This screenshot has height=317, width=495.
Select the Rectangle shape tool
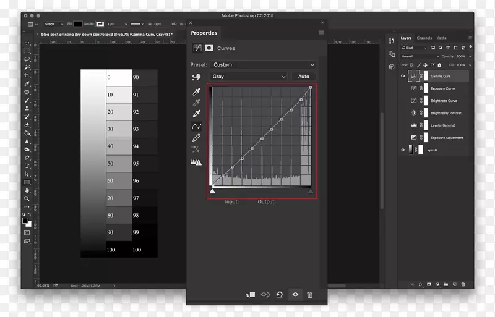pos(27,182)
